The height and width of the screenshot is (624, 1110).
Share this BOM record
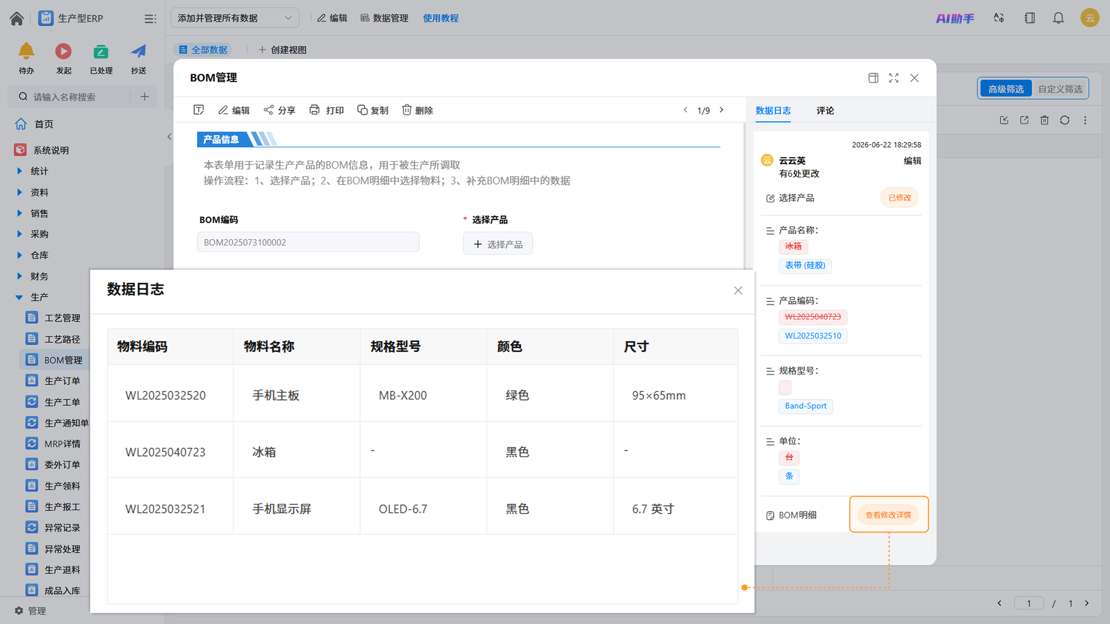280,110
